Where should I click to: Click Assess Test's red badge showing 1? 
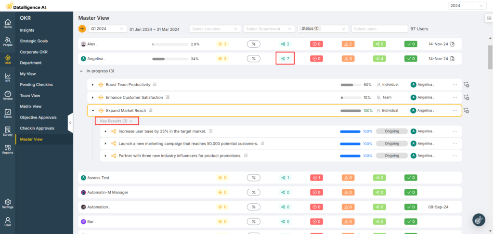[x=316, y=178]
